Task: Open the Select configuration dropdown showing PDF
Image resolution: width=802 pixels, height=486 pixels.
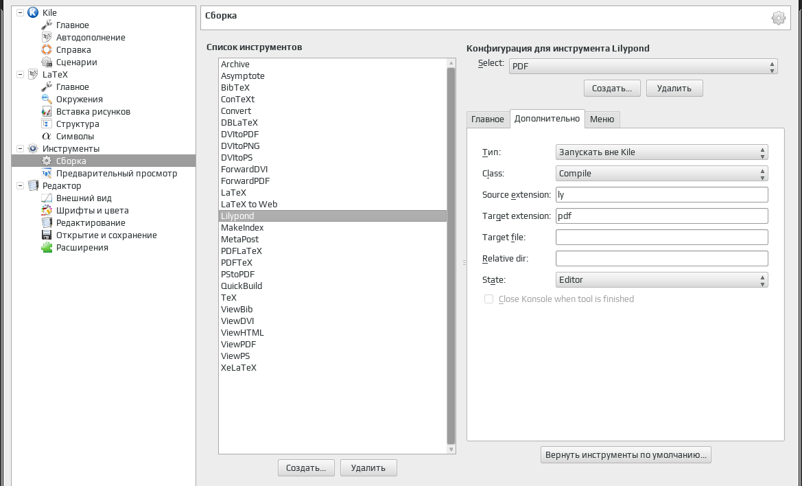Action: coord(643,66)
